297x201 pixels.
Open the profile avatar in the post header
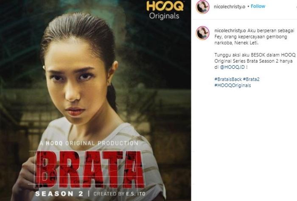pyautogui.click(x=203, y=7)
